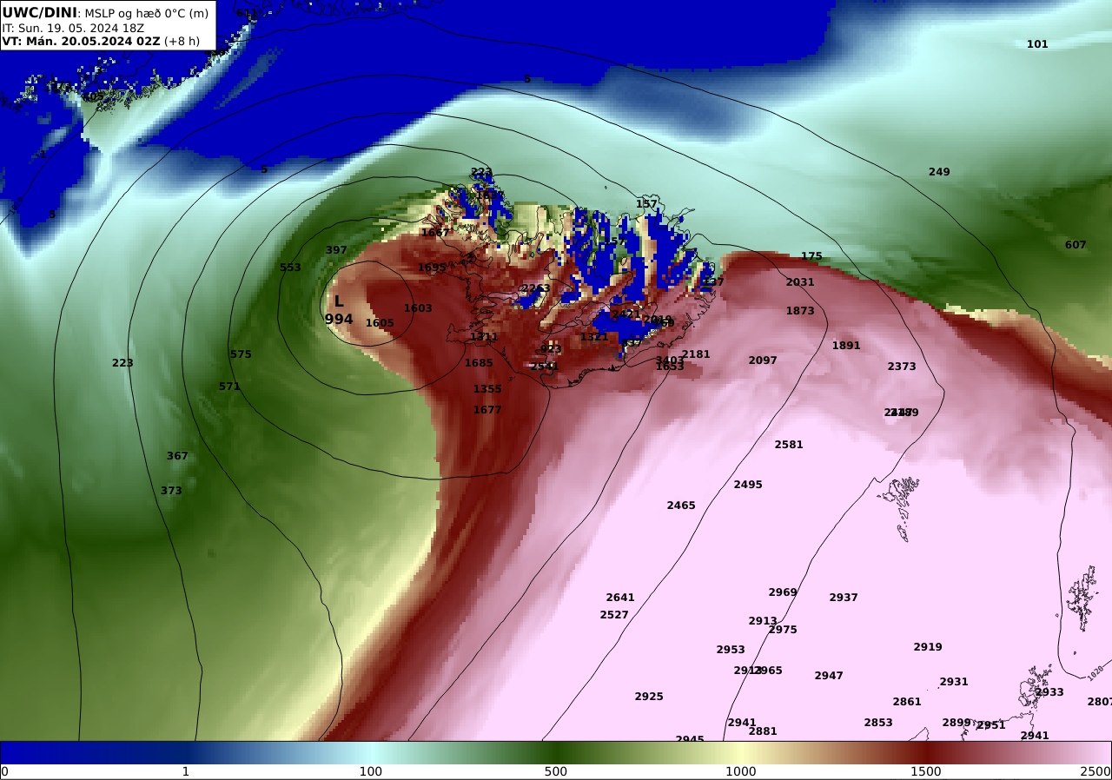Click the 575 height label
The image size is (1112, 780).
click(241, 354)
